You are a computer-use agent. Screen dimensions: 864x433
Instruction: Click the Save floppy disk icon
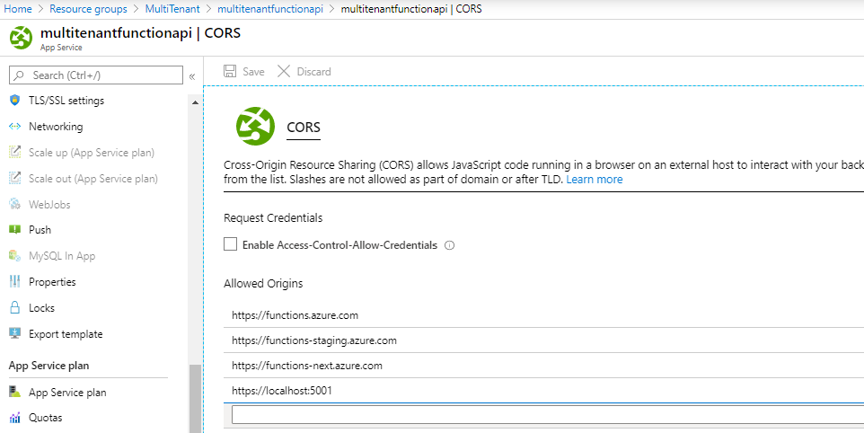[230, 71]
